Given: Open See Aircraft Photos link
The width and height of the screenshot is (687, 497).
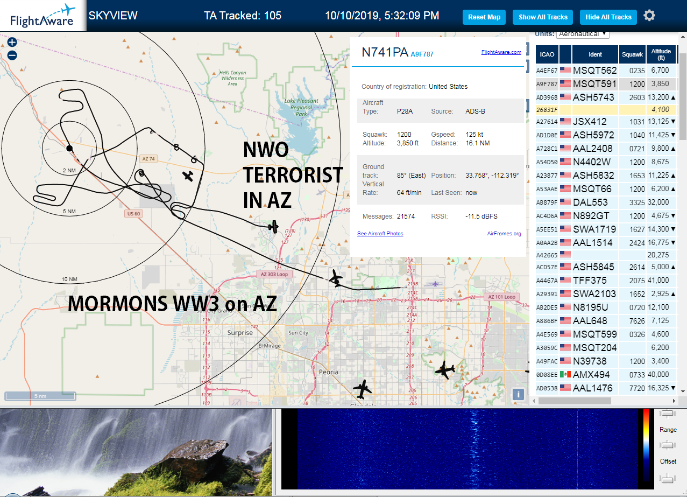Looking at the screenshot, I should pyautogui.click(x=380, y=234).
